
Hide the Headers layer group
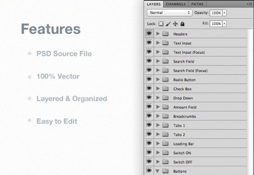pos(149,33)
